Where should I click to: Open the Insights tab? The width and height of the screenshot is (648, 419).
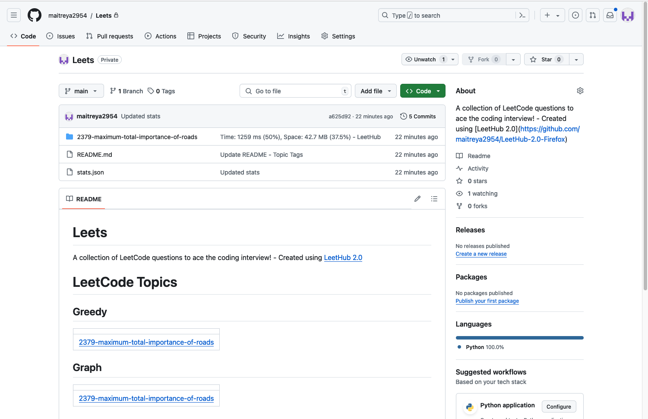294,36
